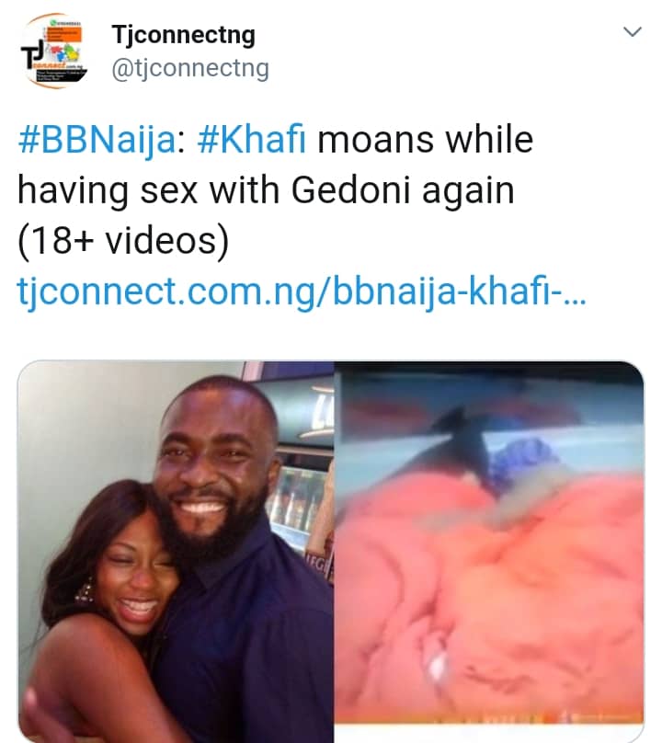Click the "(18+ videos)" tweet line
Screen dimensions: 662x743
[122, 241]
